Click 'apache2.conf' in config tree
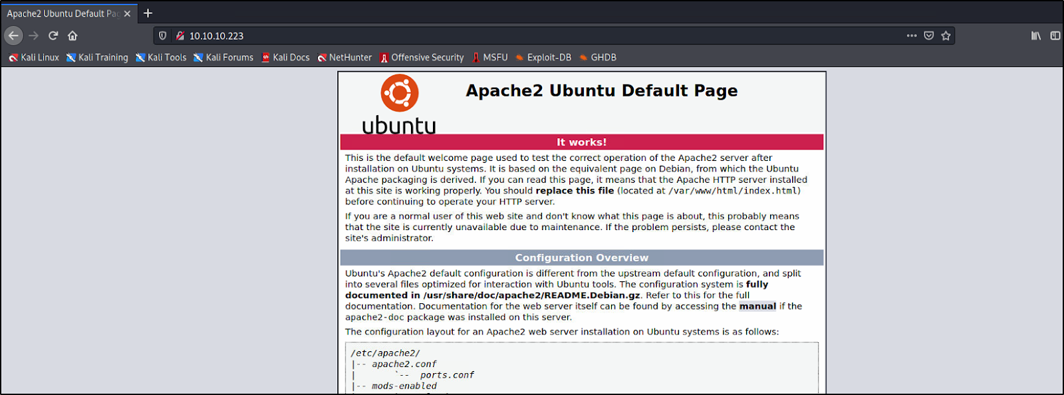This screenshot has width=1064, height=395. pos(404,364)
